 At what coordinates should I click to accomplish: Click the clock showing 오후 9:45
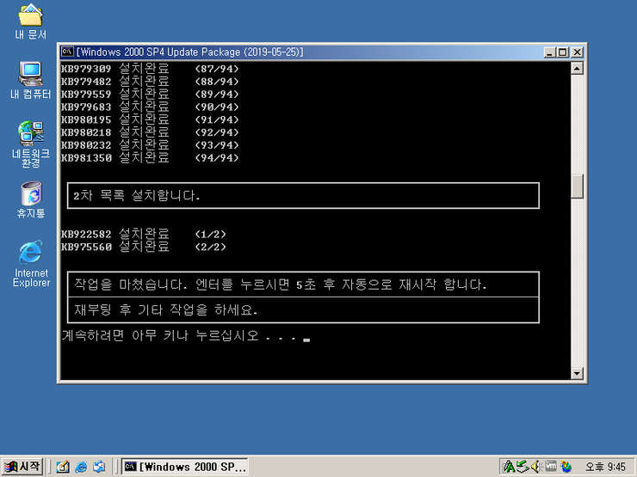tap(605, 468)
